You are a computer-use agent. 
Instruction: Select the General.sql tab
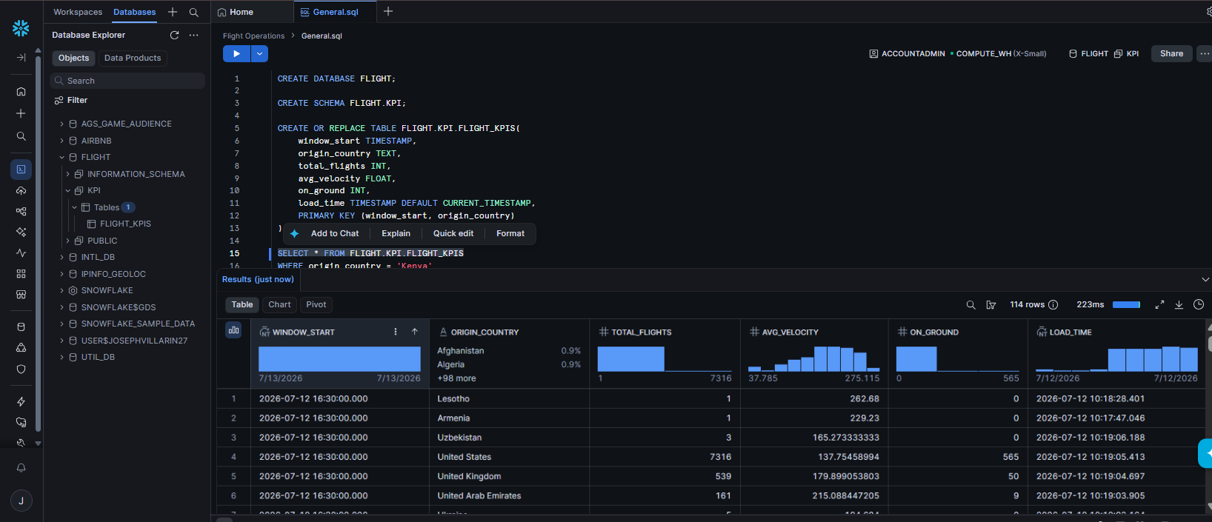click(x=335, y=12)
